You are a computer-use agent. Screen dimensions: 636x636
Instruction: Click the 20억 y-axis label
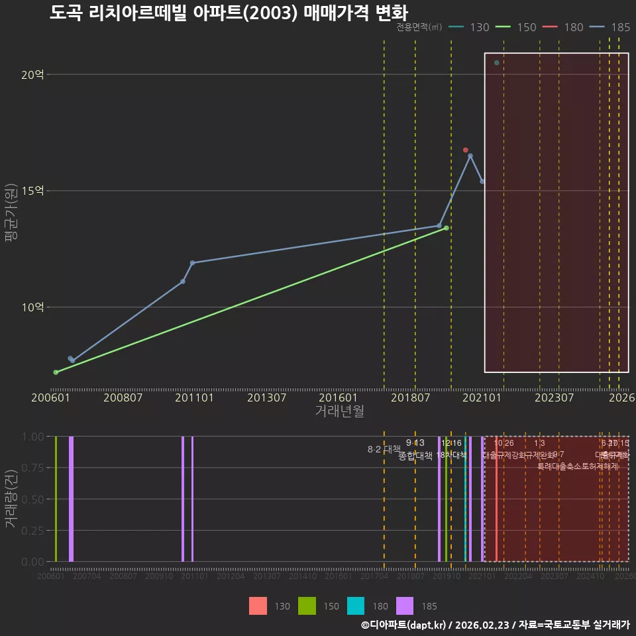[x=32, y=75]
